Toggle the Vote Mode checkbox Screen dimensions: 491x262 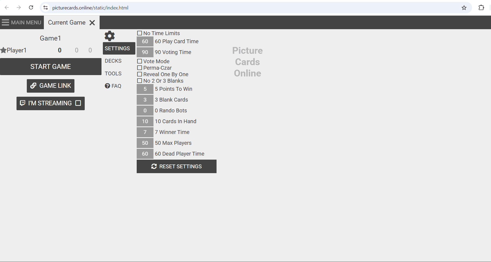tap(140, 61)
